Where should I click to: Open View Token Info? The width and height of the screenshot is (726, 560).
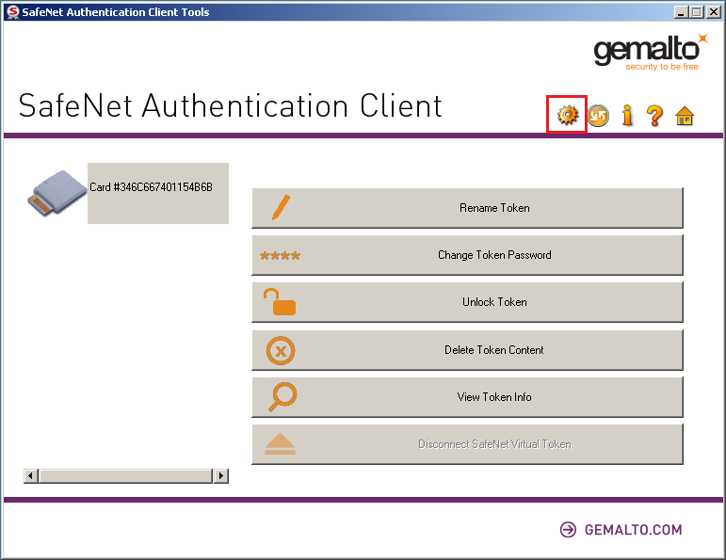click(x=467, y=397)
